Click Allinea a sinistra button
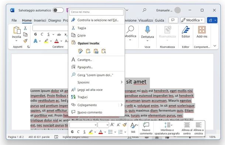Image resolution: width=225 pixels, height=145 pixels. tap(198, 128)
